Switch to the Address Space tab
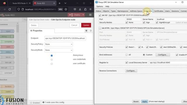 [136, 11]
